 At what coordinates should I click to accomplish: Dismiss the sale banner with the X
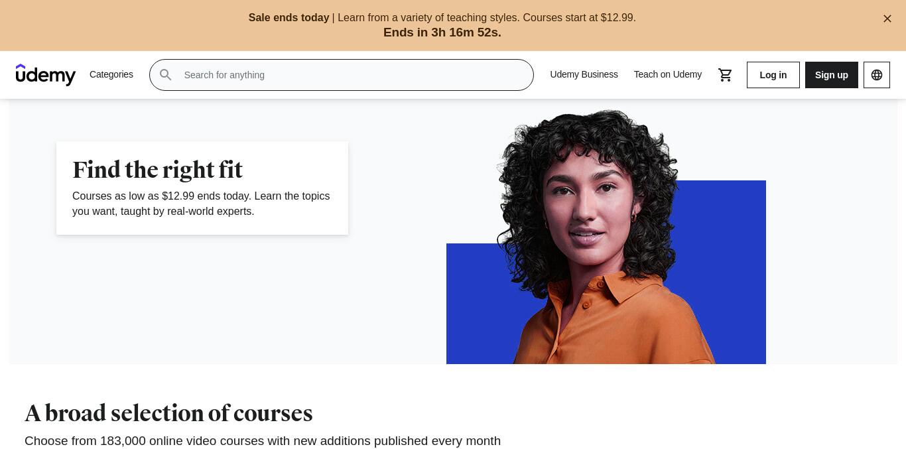[887, 19]
